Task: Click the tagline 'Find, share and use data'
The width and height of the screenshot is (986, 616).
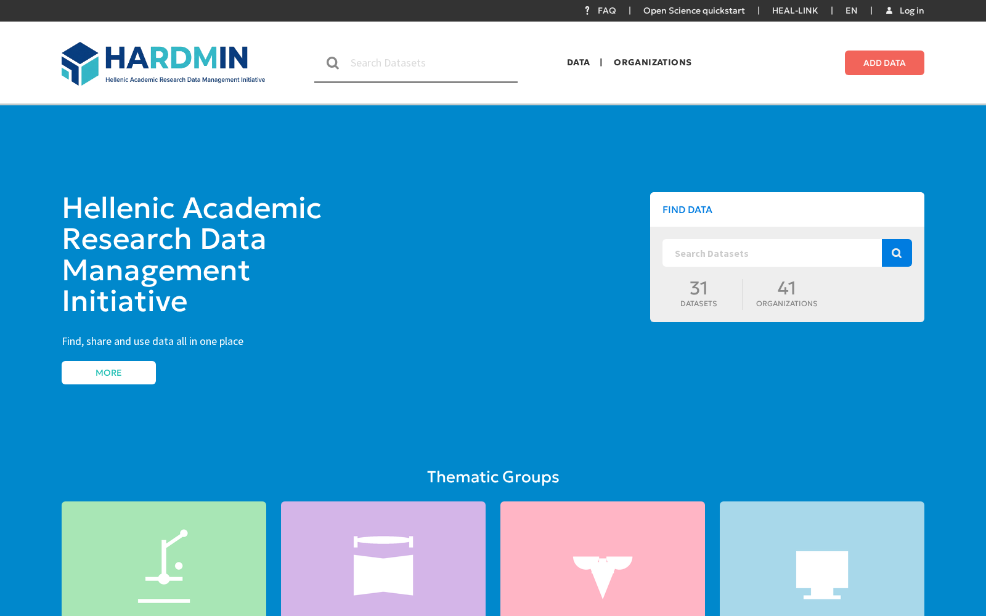Action: coord(153,341)
